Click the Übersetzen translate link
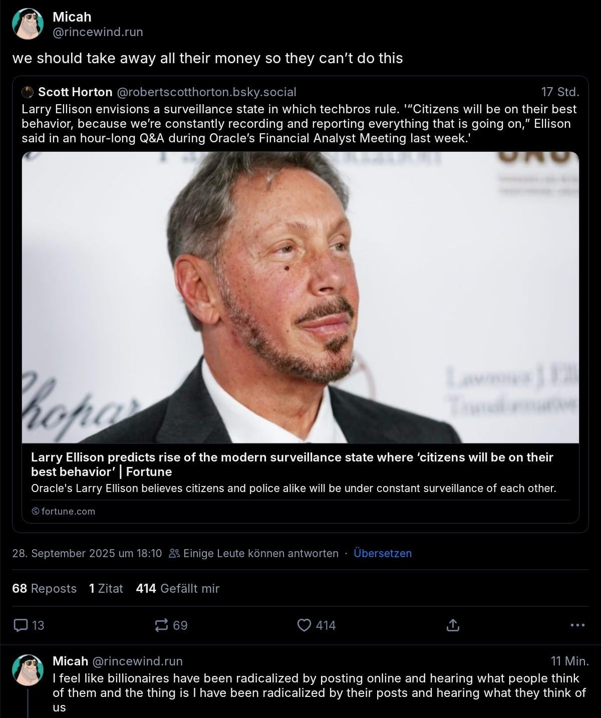This screenshot has height=718, width=601. [x=383, y=553]
